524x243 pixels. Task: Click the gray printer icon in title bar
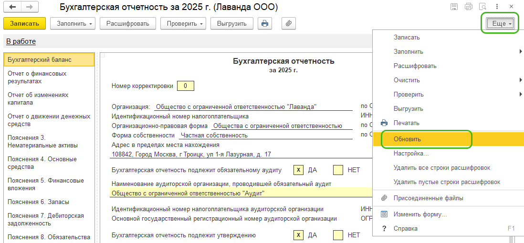click(x=468, y=7)
